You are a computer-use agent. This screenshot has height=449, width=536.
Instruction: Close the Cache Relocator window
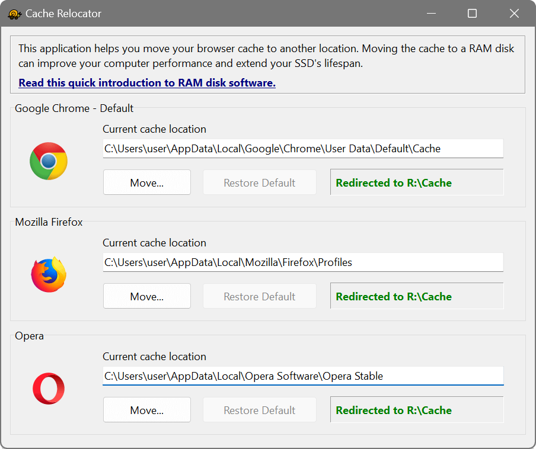514,13
